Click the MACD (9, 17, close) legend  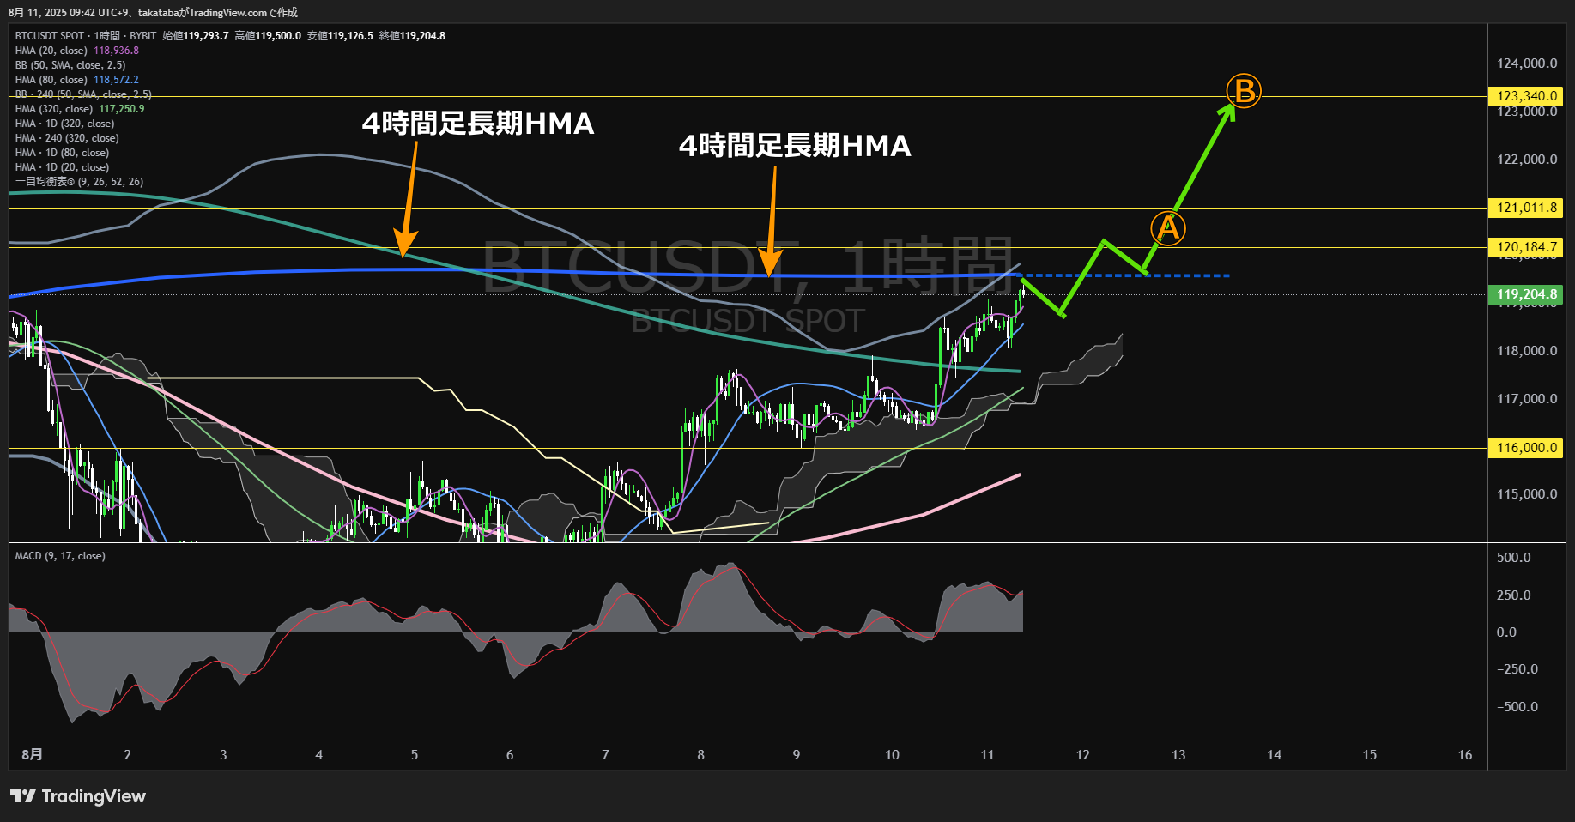point(60,556)
